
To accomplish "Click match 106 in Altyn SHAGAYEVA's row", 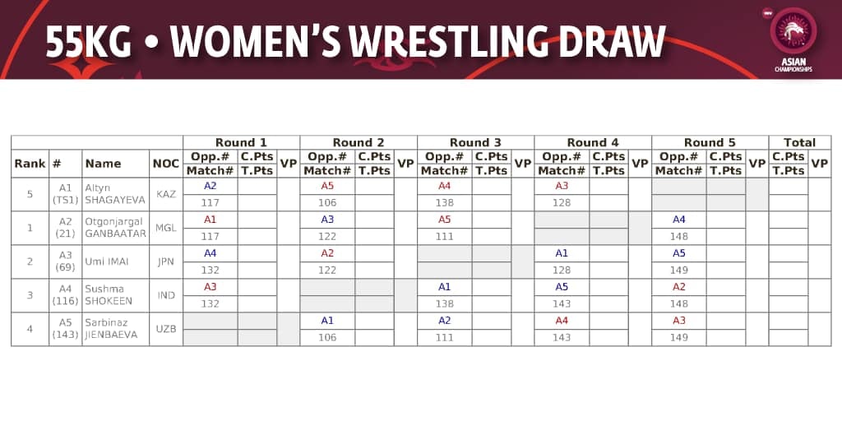I will coord(327,202).
